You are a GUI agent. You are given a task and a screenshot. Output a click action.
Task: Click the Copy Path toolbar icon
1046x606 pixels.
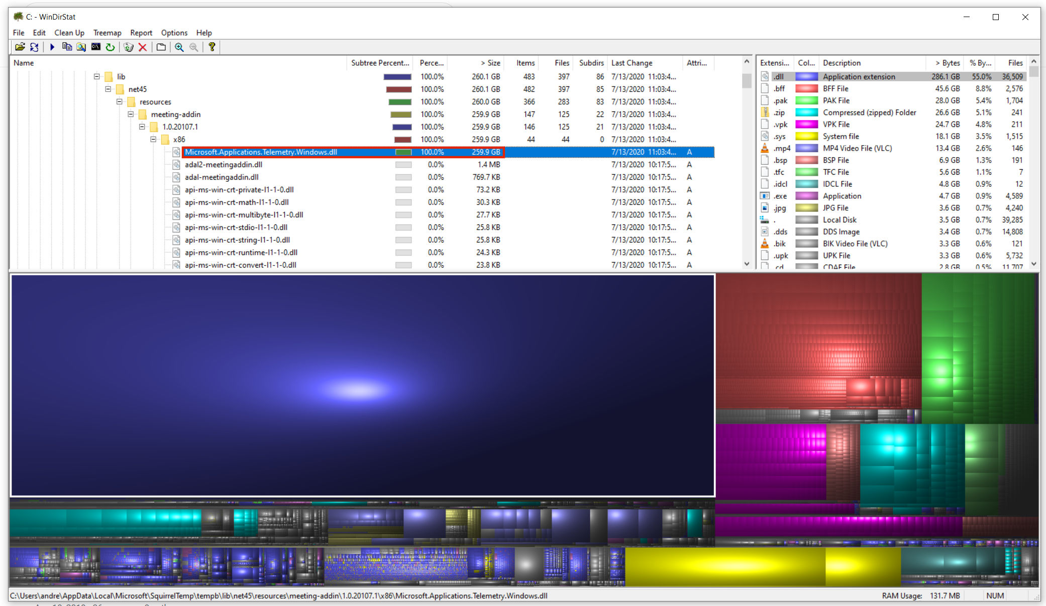click(67, 47)
